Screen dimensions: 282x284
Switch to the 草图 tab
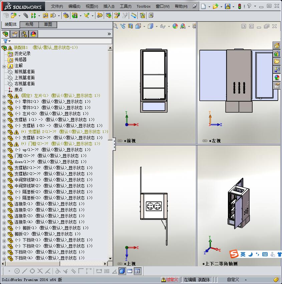pos(48,24)
